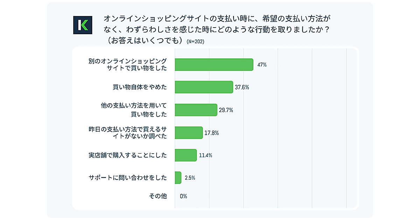Click the 29.7% green bar

196,110
